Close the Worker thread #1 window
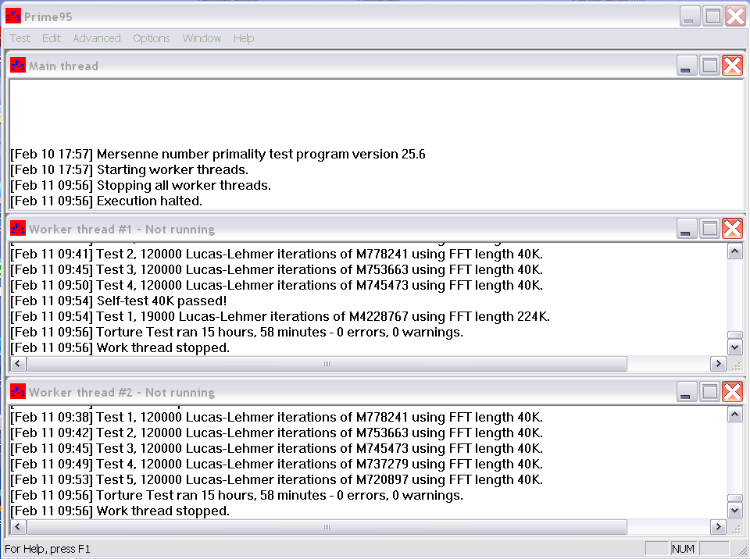This screenshot has height=559, width=750. pyautogui.click(x=732, y=229)
